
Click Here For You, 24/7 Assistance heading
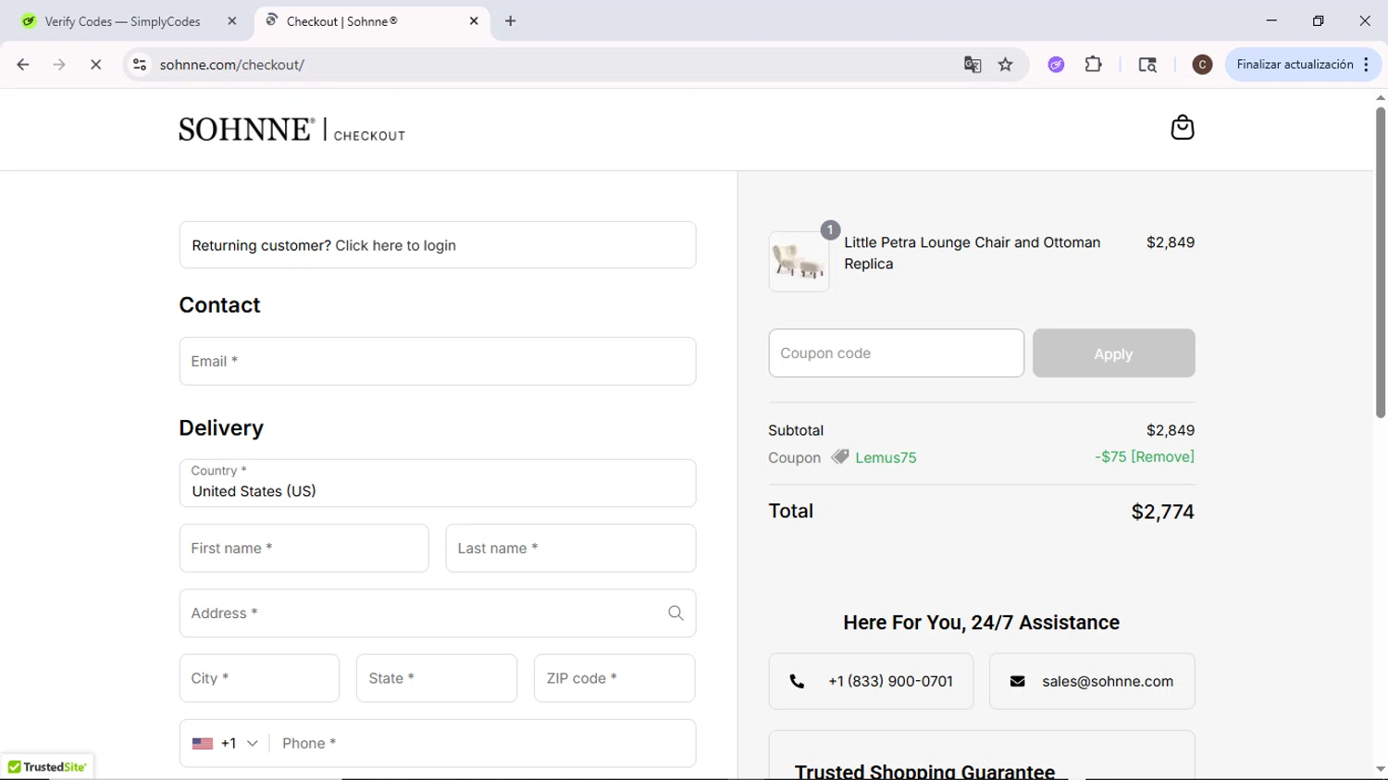(981, 623)
